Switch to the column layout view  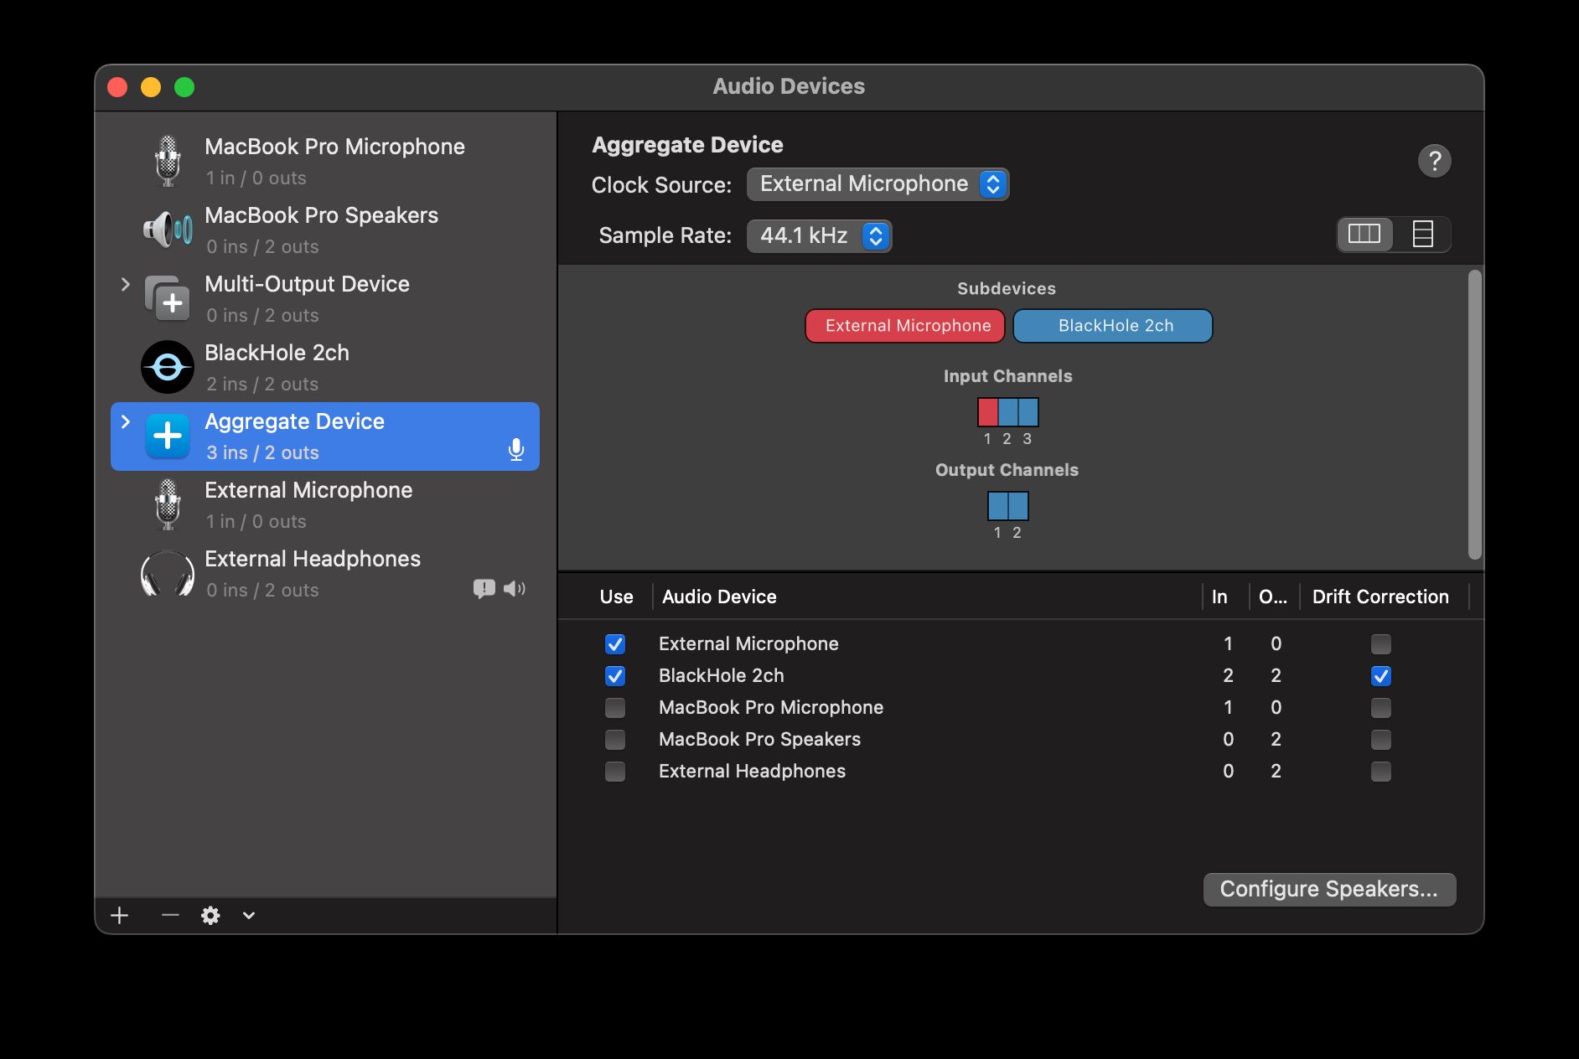coord(1364,234)
